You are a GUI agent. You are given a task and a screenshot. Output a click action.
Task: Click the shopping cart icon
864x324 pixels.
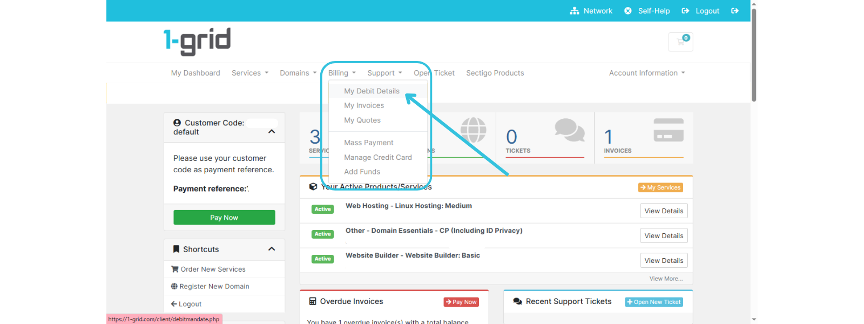click(680, 42)
